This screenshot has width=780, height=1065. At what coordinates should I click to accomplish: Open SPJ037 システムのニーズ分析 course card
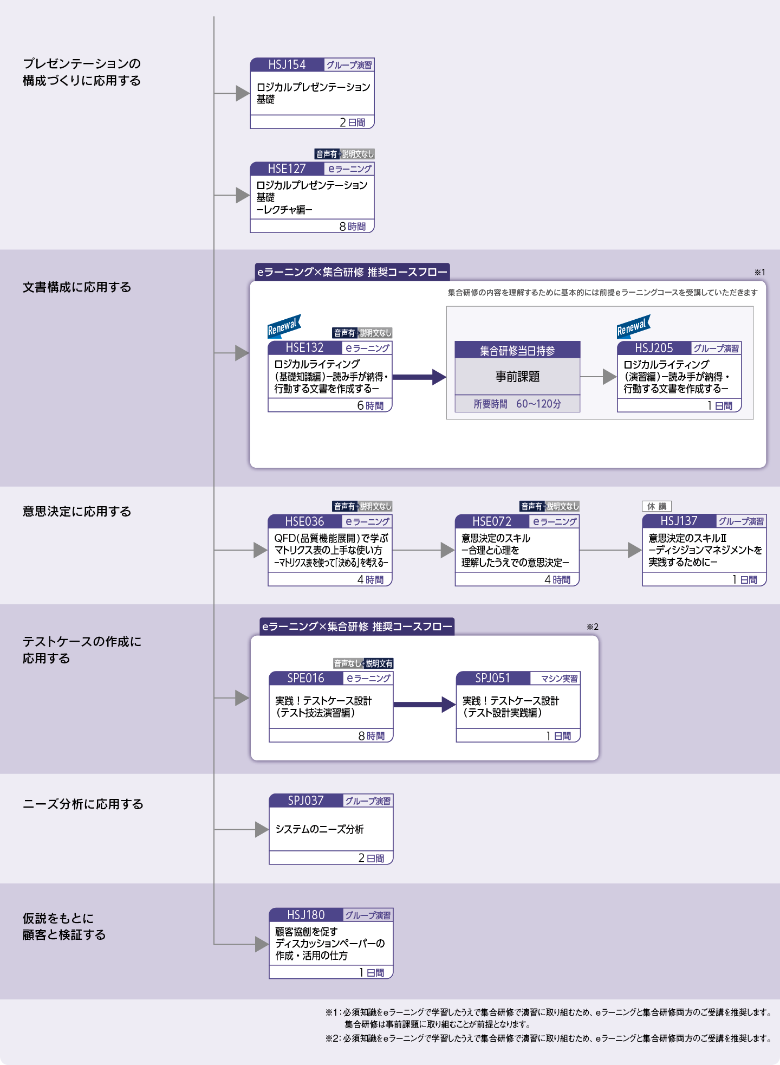pyautogui.click(x=331, y=829)
